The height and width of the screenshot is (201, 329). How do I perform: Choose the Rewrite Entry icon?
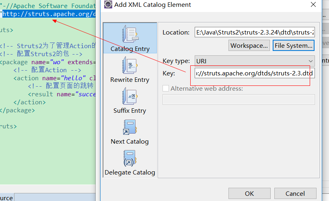[130, 66]
